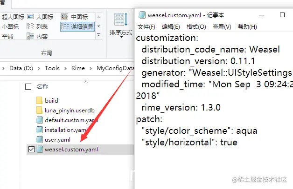Click the style/horizontal true line

pos(189,143)
